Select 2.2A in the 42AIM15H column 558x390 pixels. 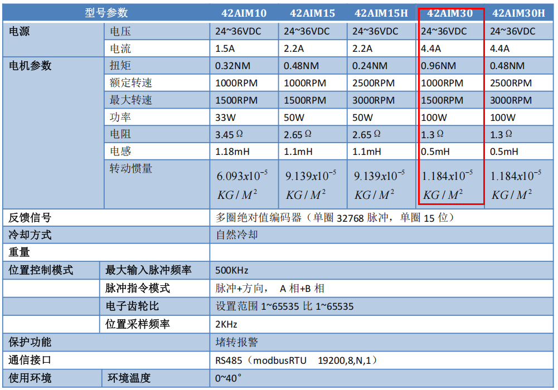click(362, 48)
